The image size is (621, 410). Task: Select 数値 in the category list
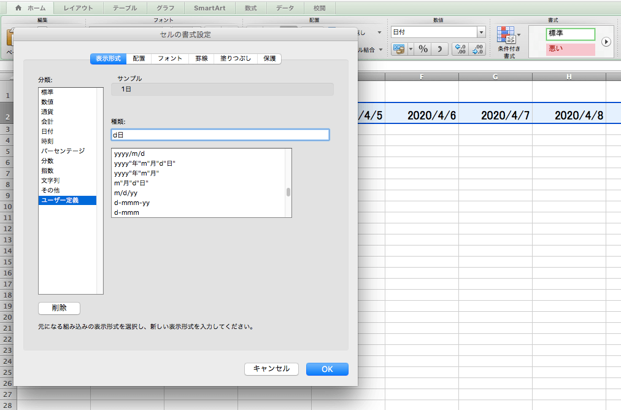click(67, 102)
